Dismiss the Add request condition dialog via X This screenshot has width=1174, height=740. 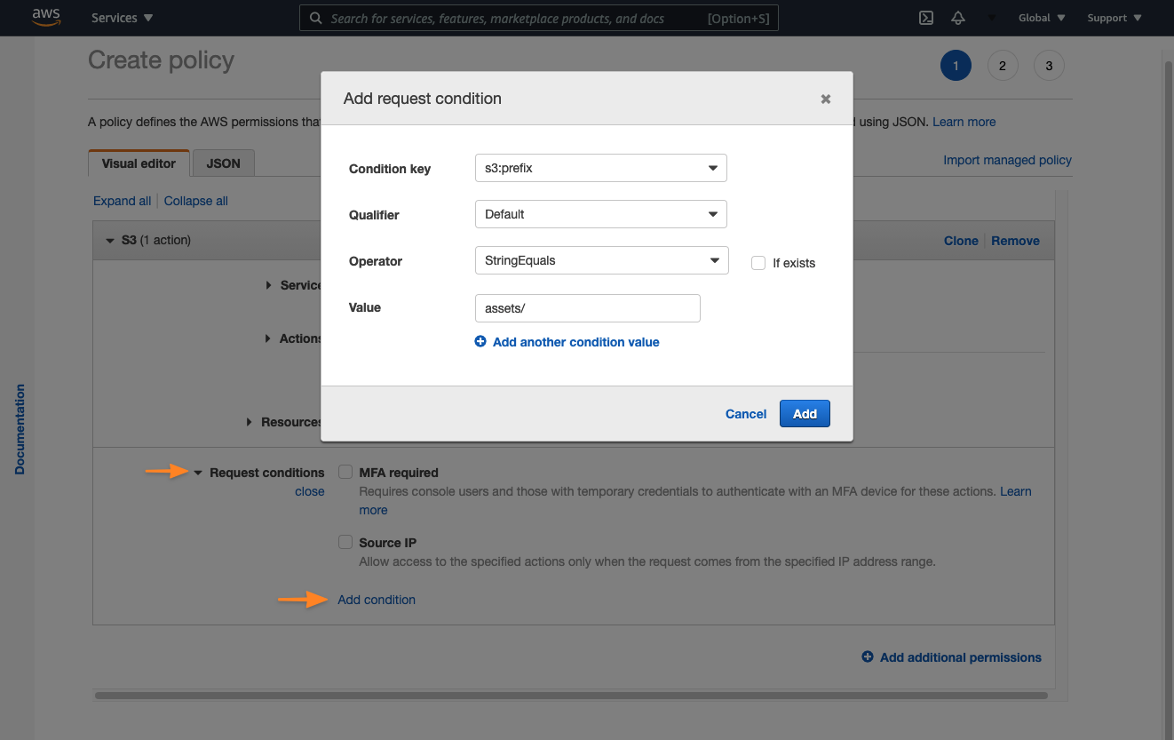click(x=825, y=99)
